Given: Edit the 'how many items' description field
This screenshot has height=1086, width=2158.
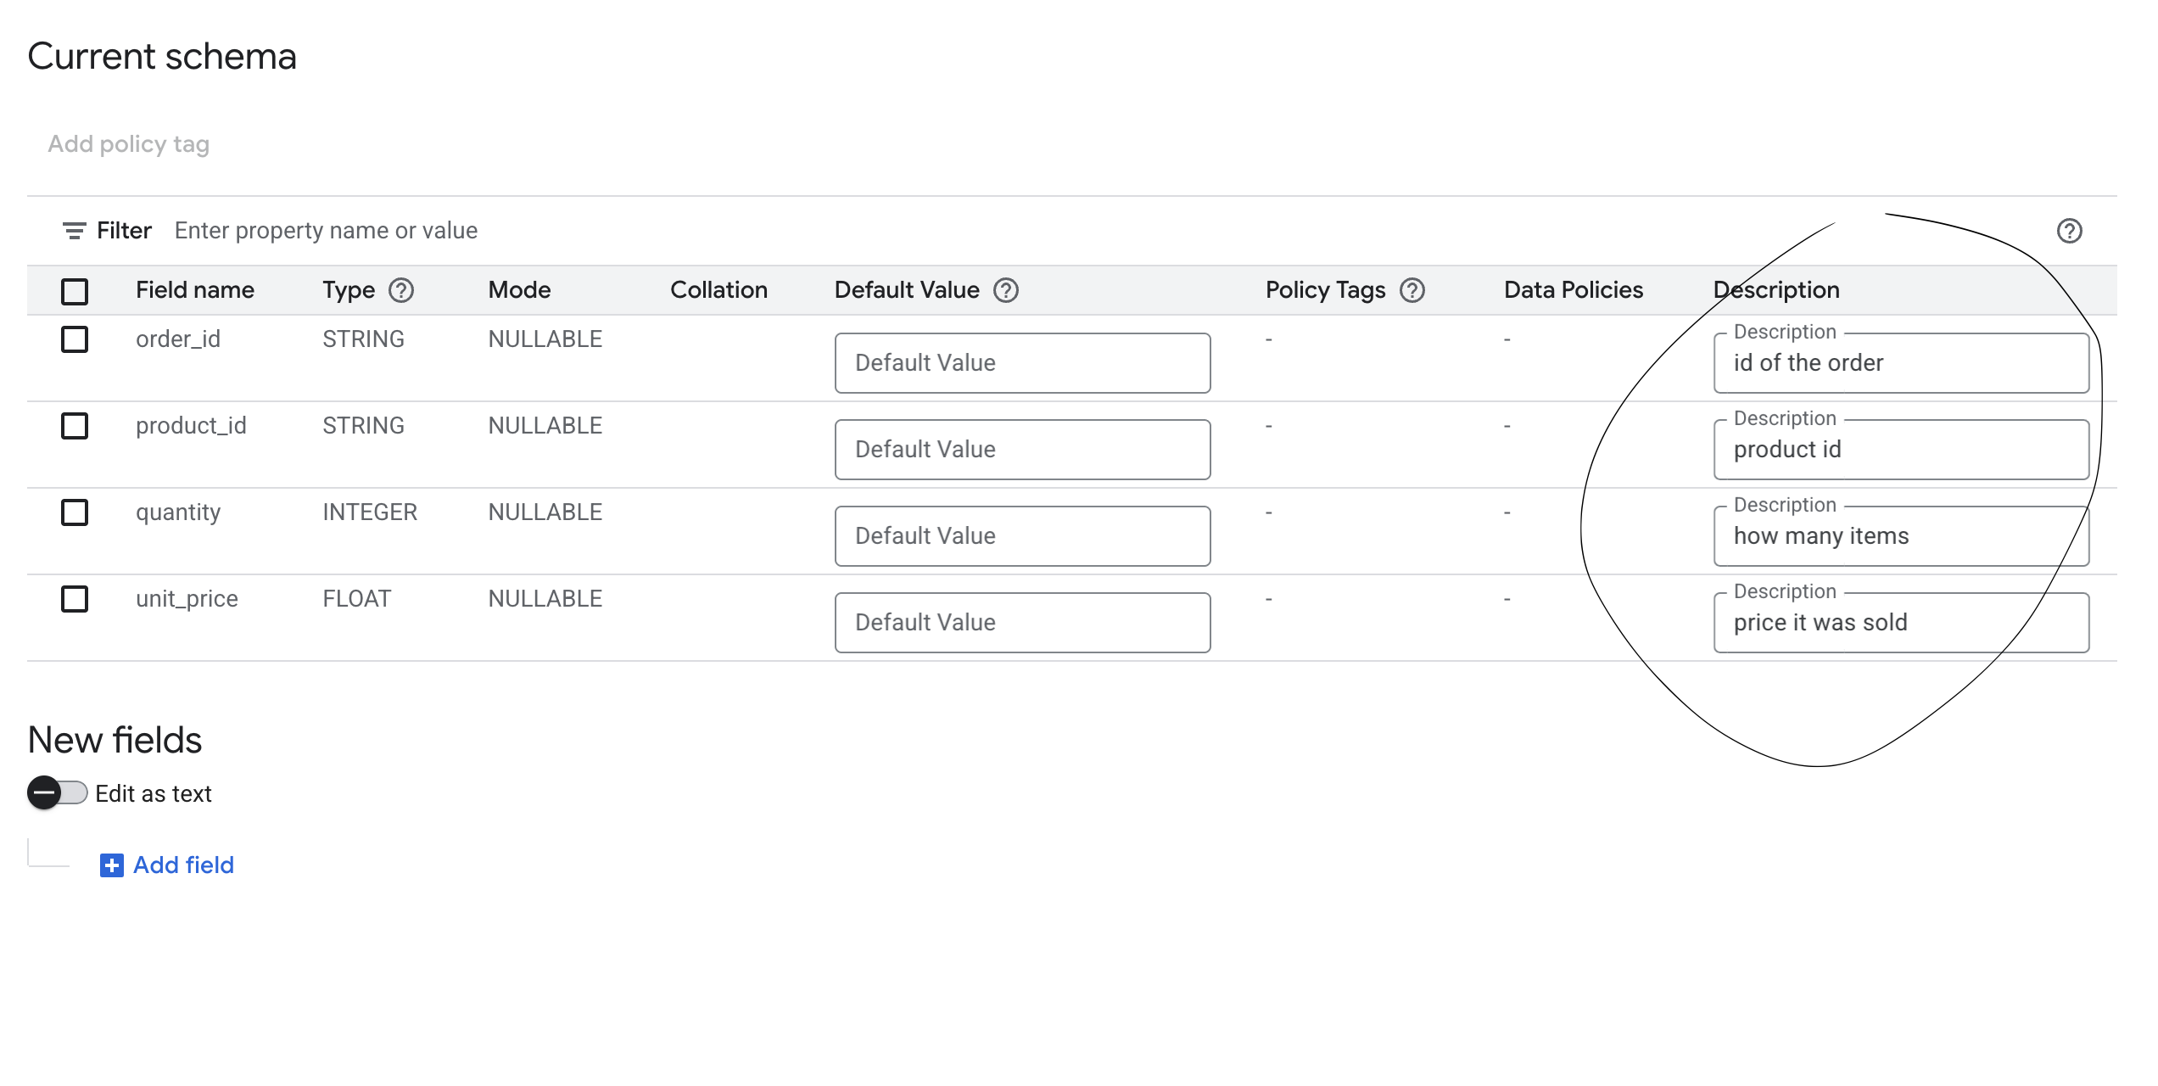Looking at the screenshot, I should (1901, 536).
